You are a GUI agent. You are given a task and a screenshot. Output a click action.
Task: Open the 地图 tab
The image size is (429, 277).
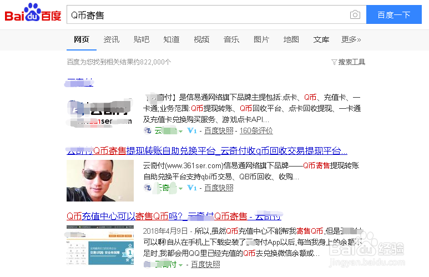(x=291, y=39)
